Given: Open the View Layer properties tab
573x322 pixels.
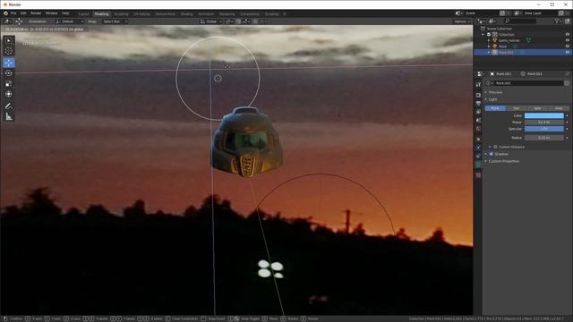Looking at the screenshot, I should (x=478, y=112).
